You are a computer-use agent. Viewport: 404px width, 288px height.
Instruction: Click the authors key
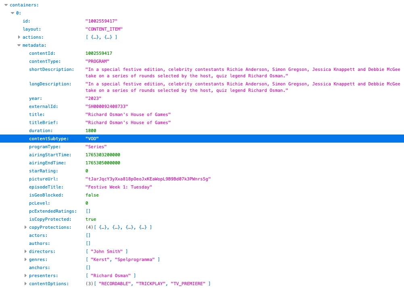(40, 243)
